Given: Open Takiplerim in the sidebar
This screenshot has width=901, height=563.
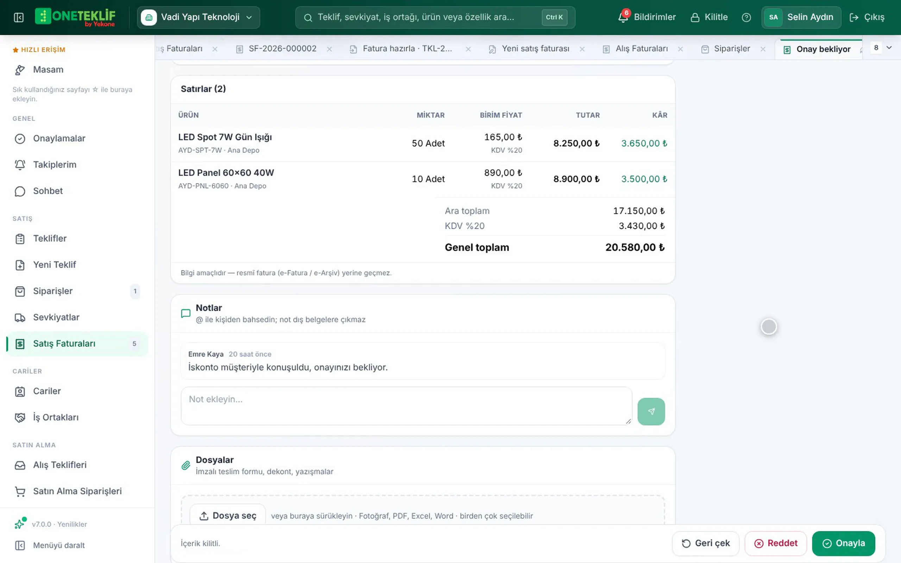Looking at the screenshot, I should [77, 165].
